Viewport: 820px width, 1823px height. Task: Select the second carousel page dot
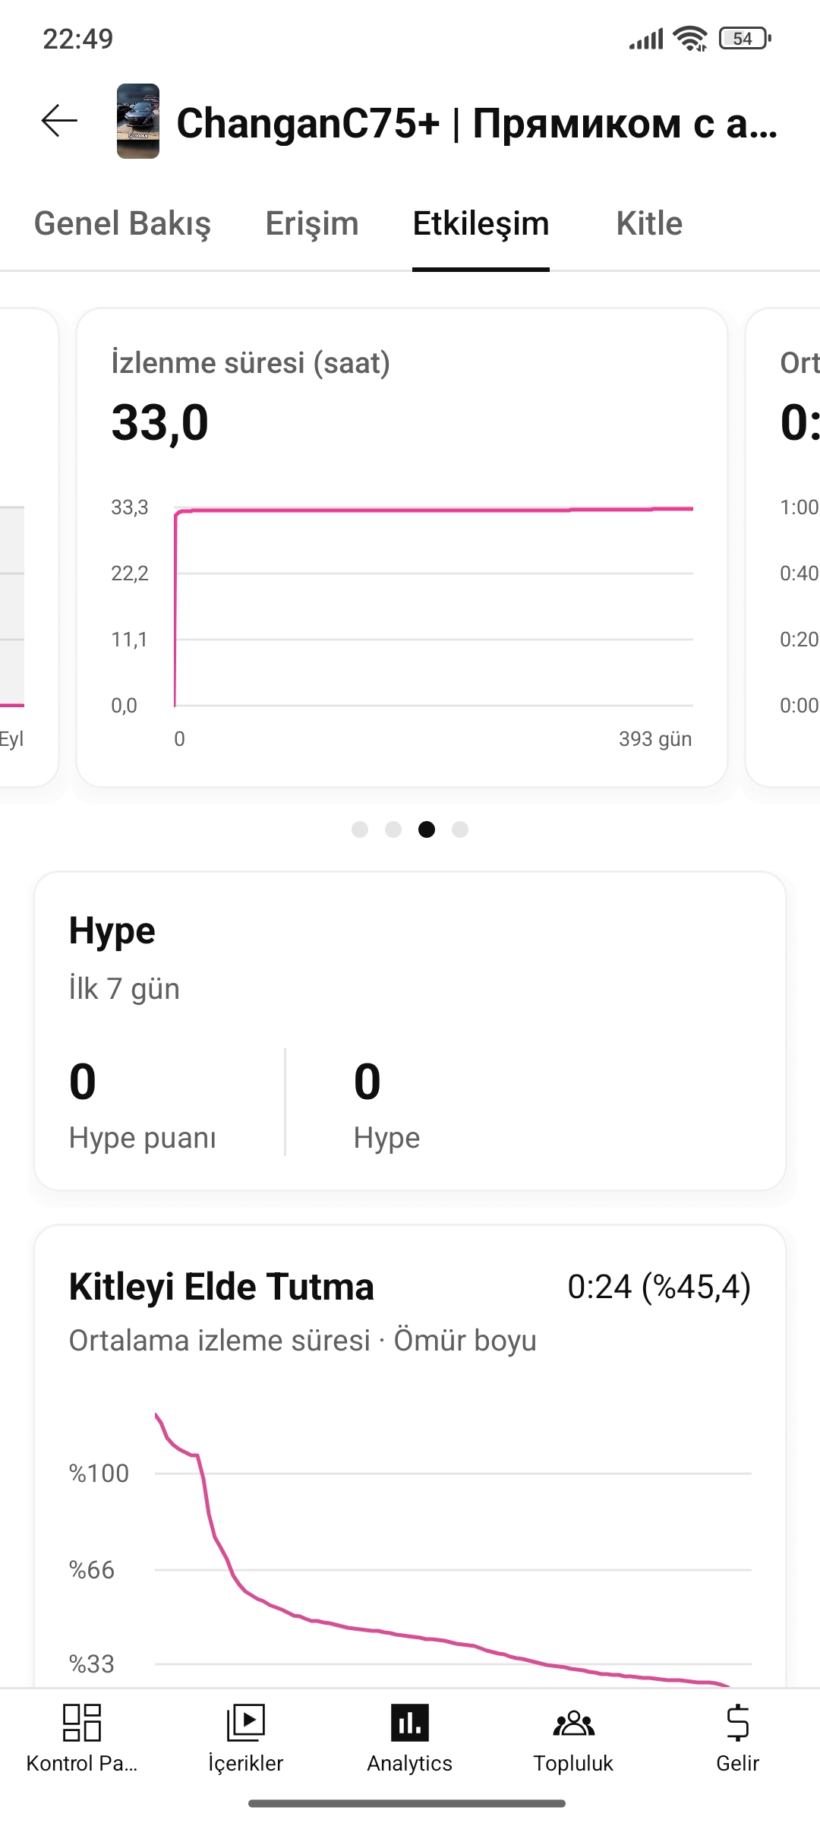[x=393, y=829]
